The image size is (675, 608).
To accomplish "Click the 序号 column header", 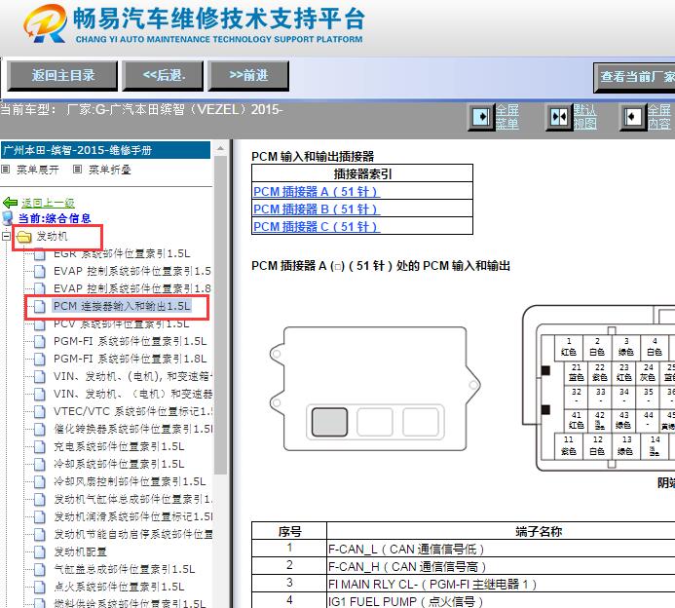I will tap(289, 531).
